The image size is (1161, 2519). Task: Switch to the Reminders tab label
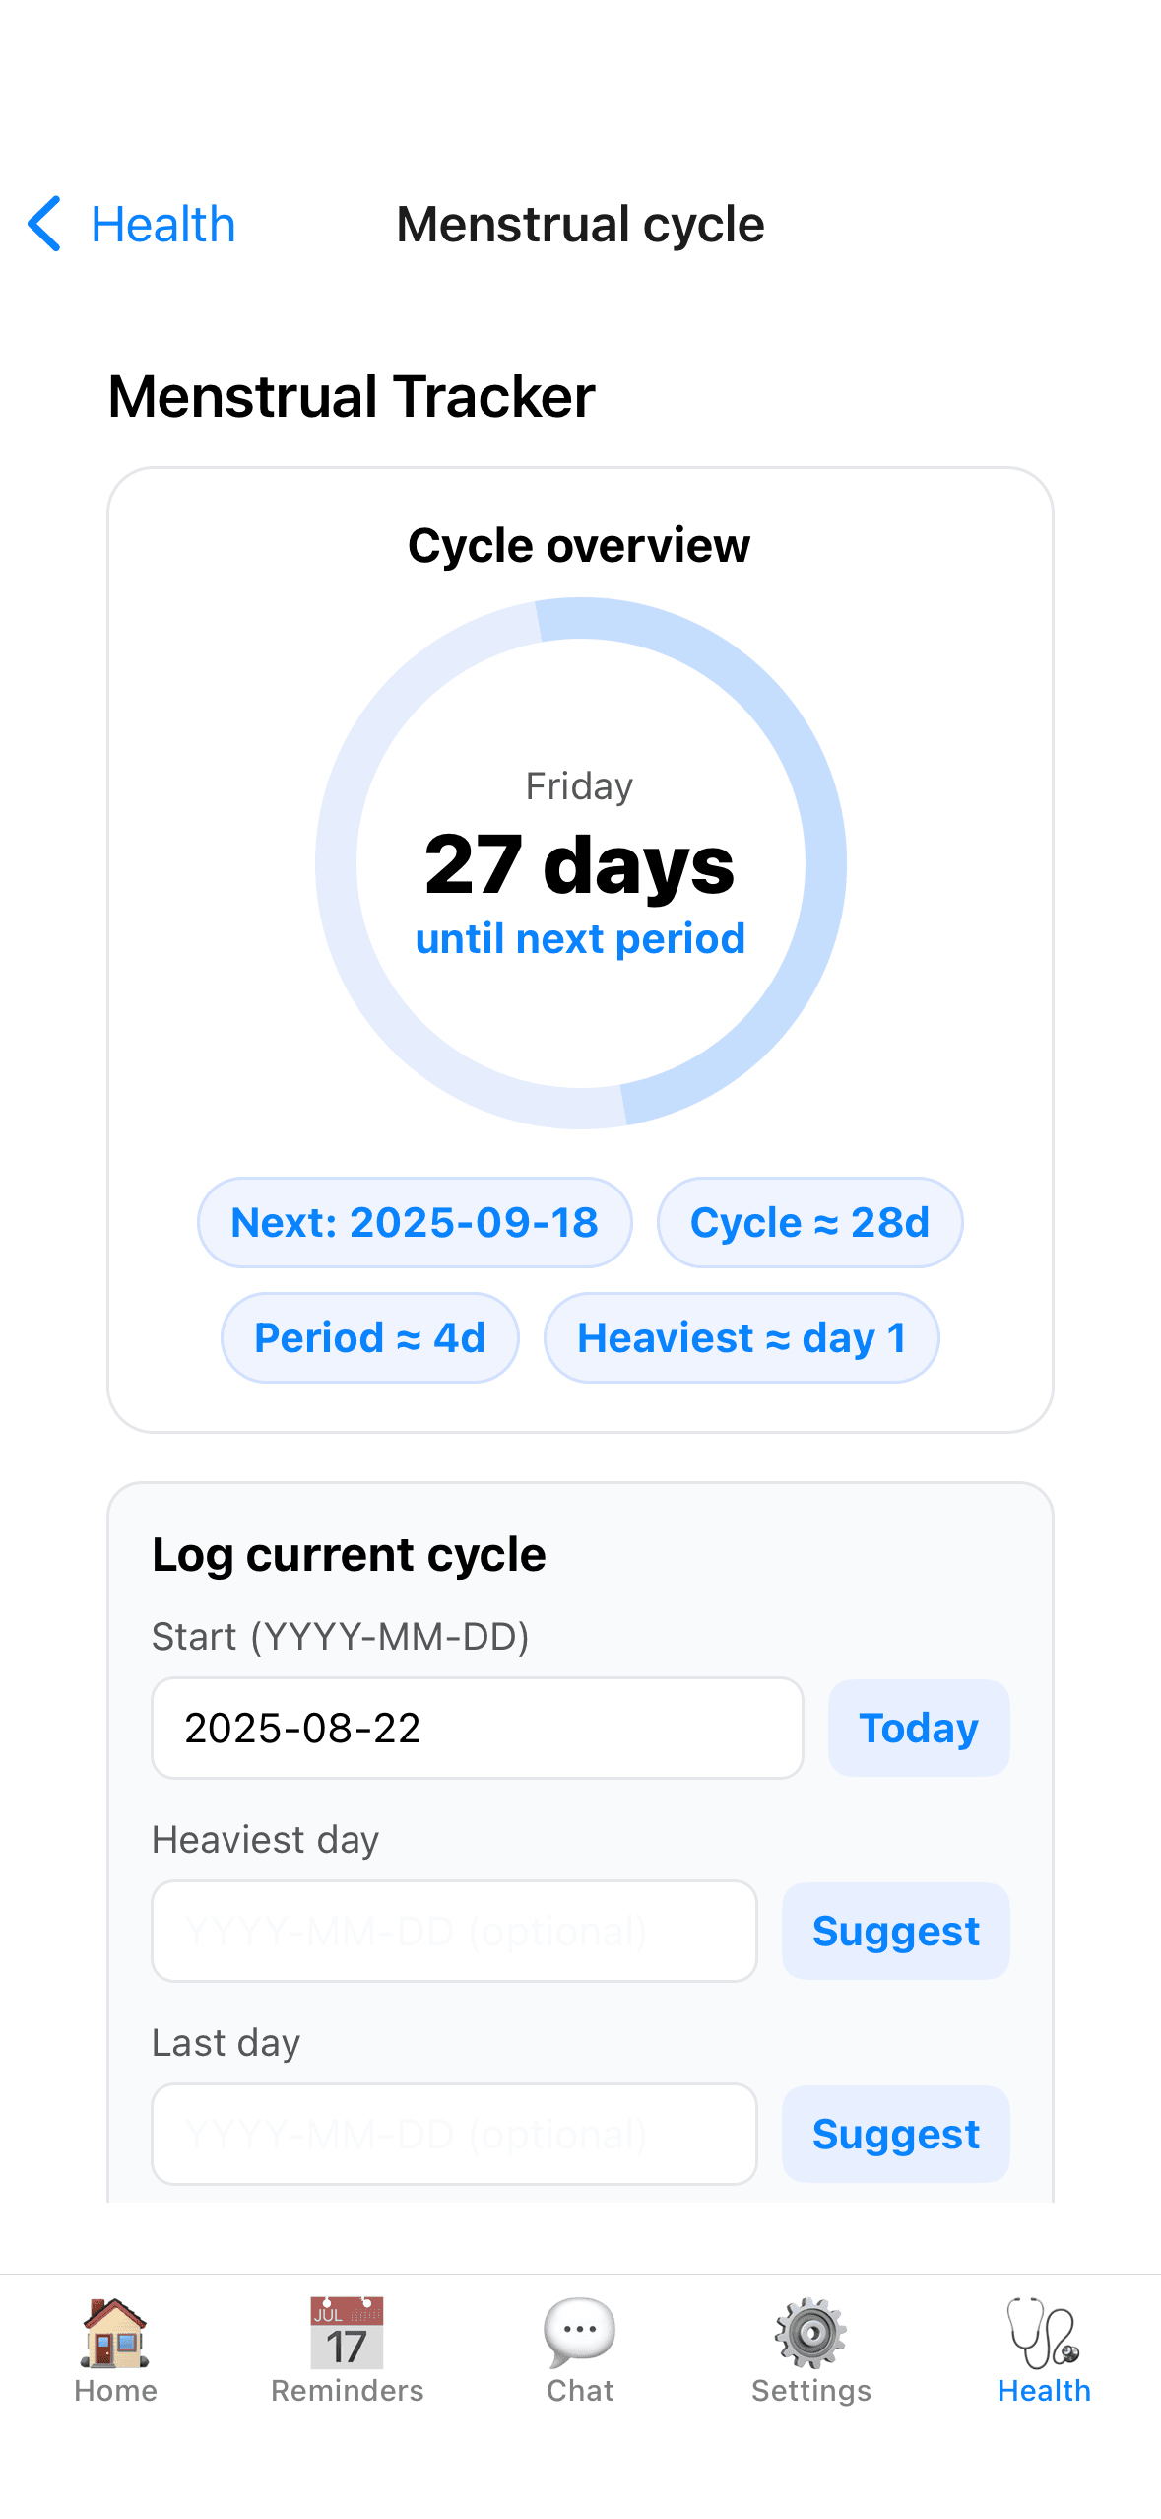coord(347,2391)
